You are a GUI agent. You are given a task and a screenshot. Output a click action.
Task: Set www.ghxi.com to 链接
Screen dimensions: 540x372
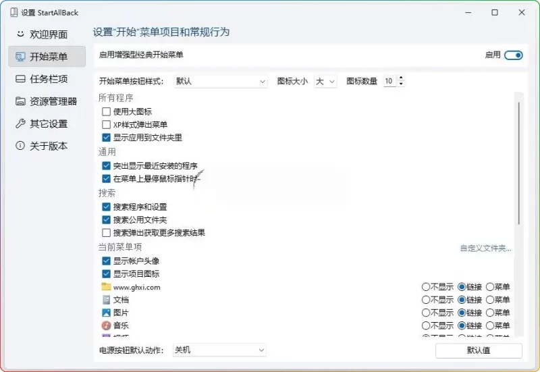(x=462, y=286)
